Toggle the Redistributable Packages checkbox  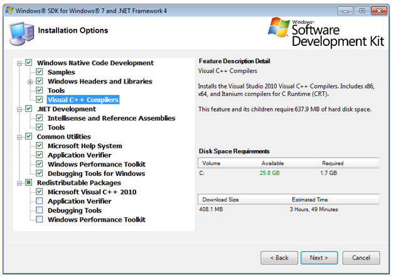(x=29, y=182)
